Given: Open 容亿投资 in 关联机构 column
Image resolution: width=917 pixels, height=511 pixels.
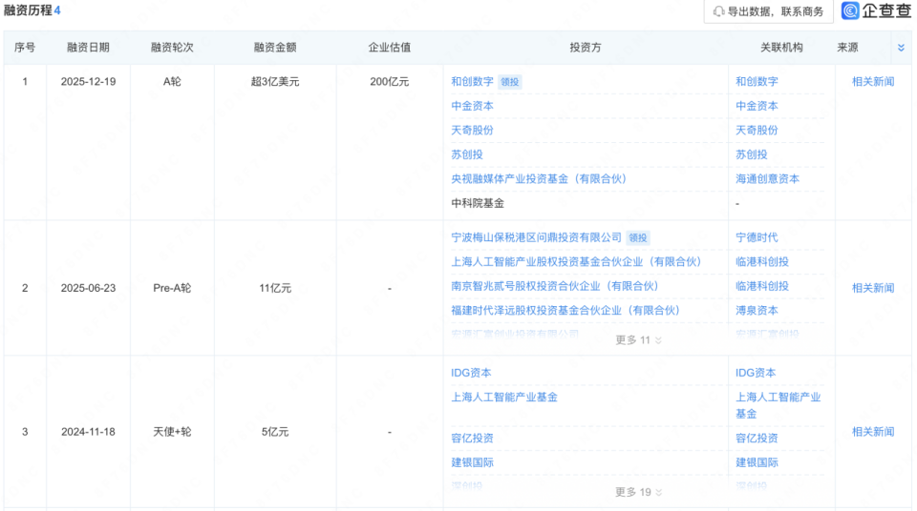Looking at the screenshot, I should click(x=757, y=438).
